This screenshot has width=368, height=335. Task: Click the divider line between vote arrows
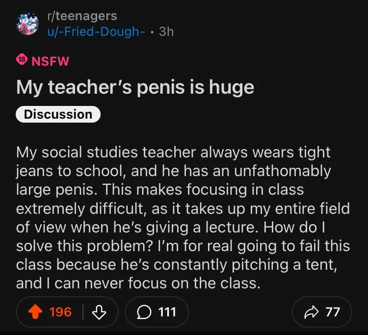[83, 312]
